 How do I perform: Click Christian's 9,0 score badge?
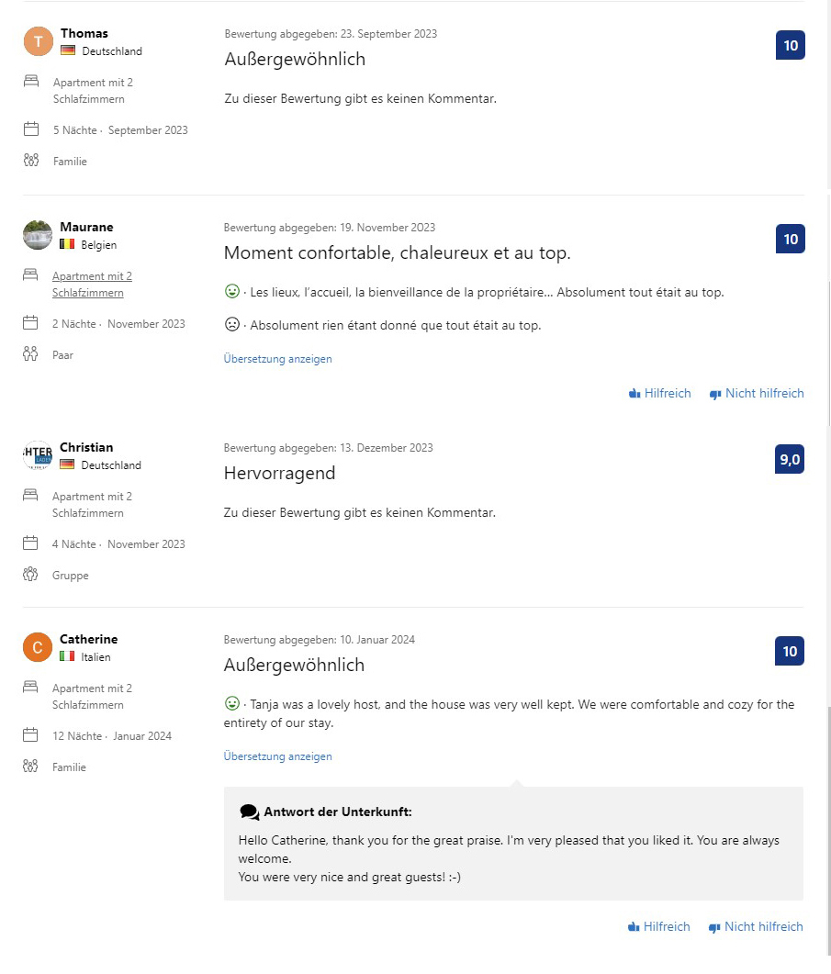(x=790, y=459)
